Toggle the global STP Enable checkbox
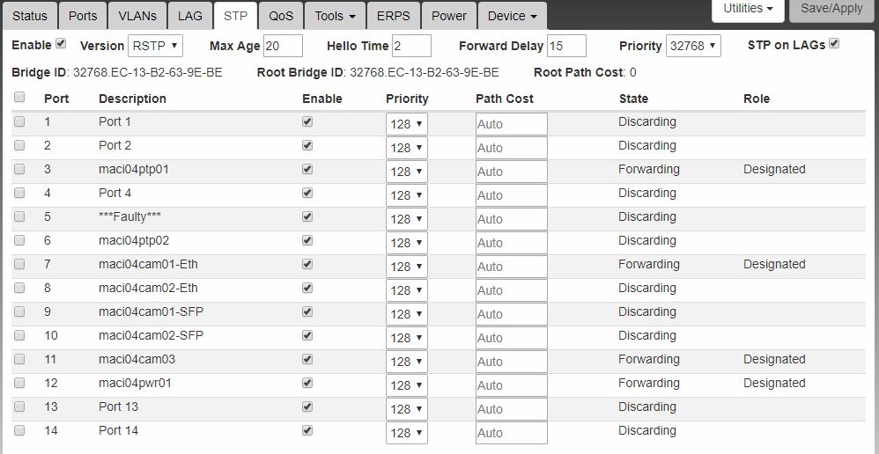Screen dimensions: 879x454 click(x=61, y=43)
